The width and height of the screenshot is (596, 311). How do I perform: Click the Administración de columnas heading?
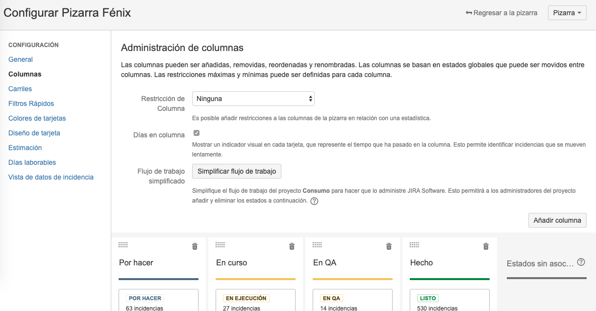click(182, 48)
